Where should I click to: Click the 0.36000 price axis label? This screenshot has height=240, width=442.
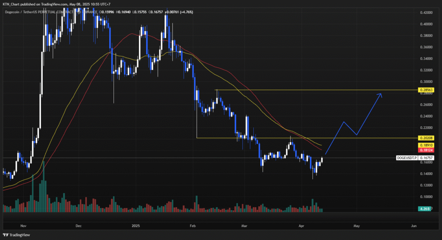coord(426,47)
